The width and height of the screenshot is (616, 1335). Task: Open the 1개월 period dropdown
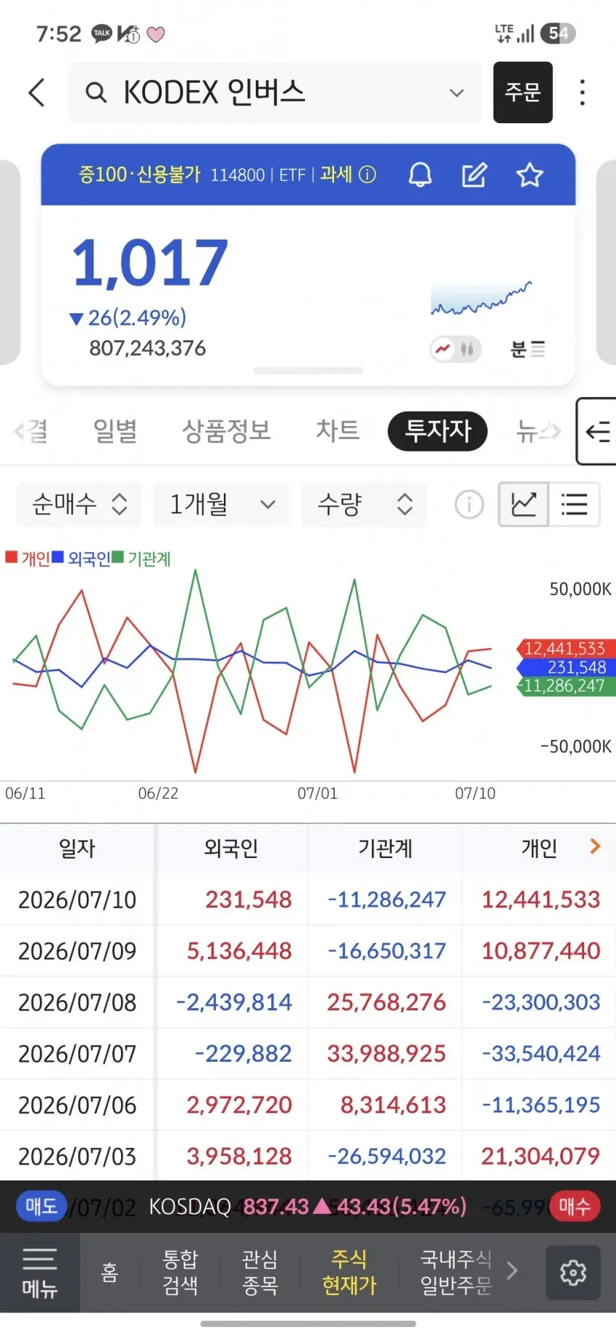pyautogui.click(x=221, y=504)
